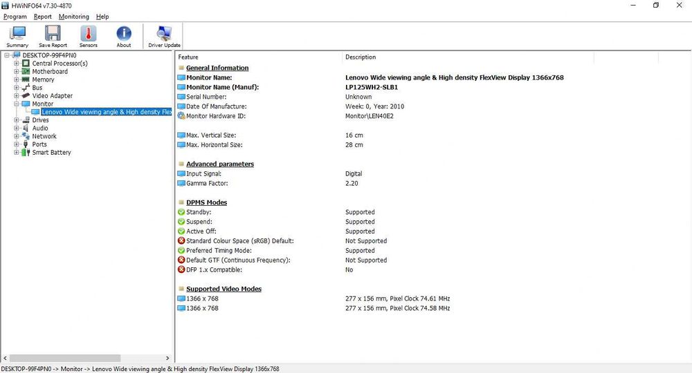Click the Audio speaker icon
Viewport: 692px width, 373px height.
coord(26,128)
